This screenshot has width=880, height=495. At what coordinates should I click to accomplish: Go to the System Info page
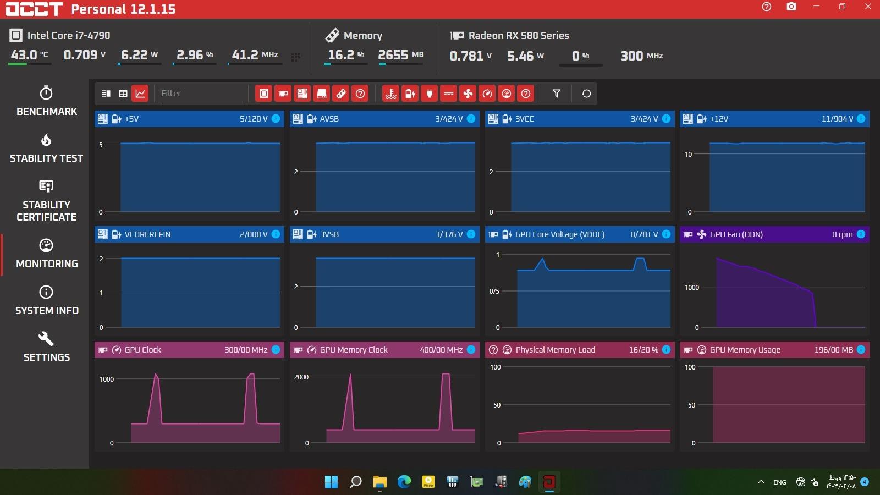(x=47, y=300)
